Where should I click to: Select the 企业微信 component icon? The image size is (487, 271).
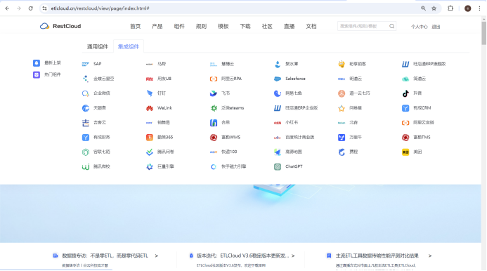pos(86,93)
